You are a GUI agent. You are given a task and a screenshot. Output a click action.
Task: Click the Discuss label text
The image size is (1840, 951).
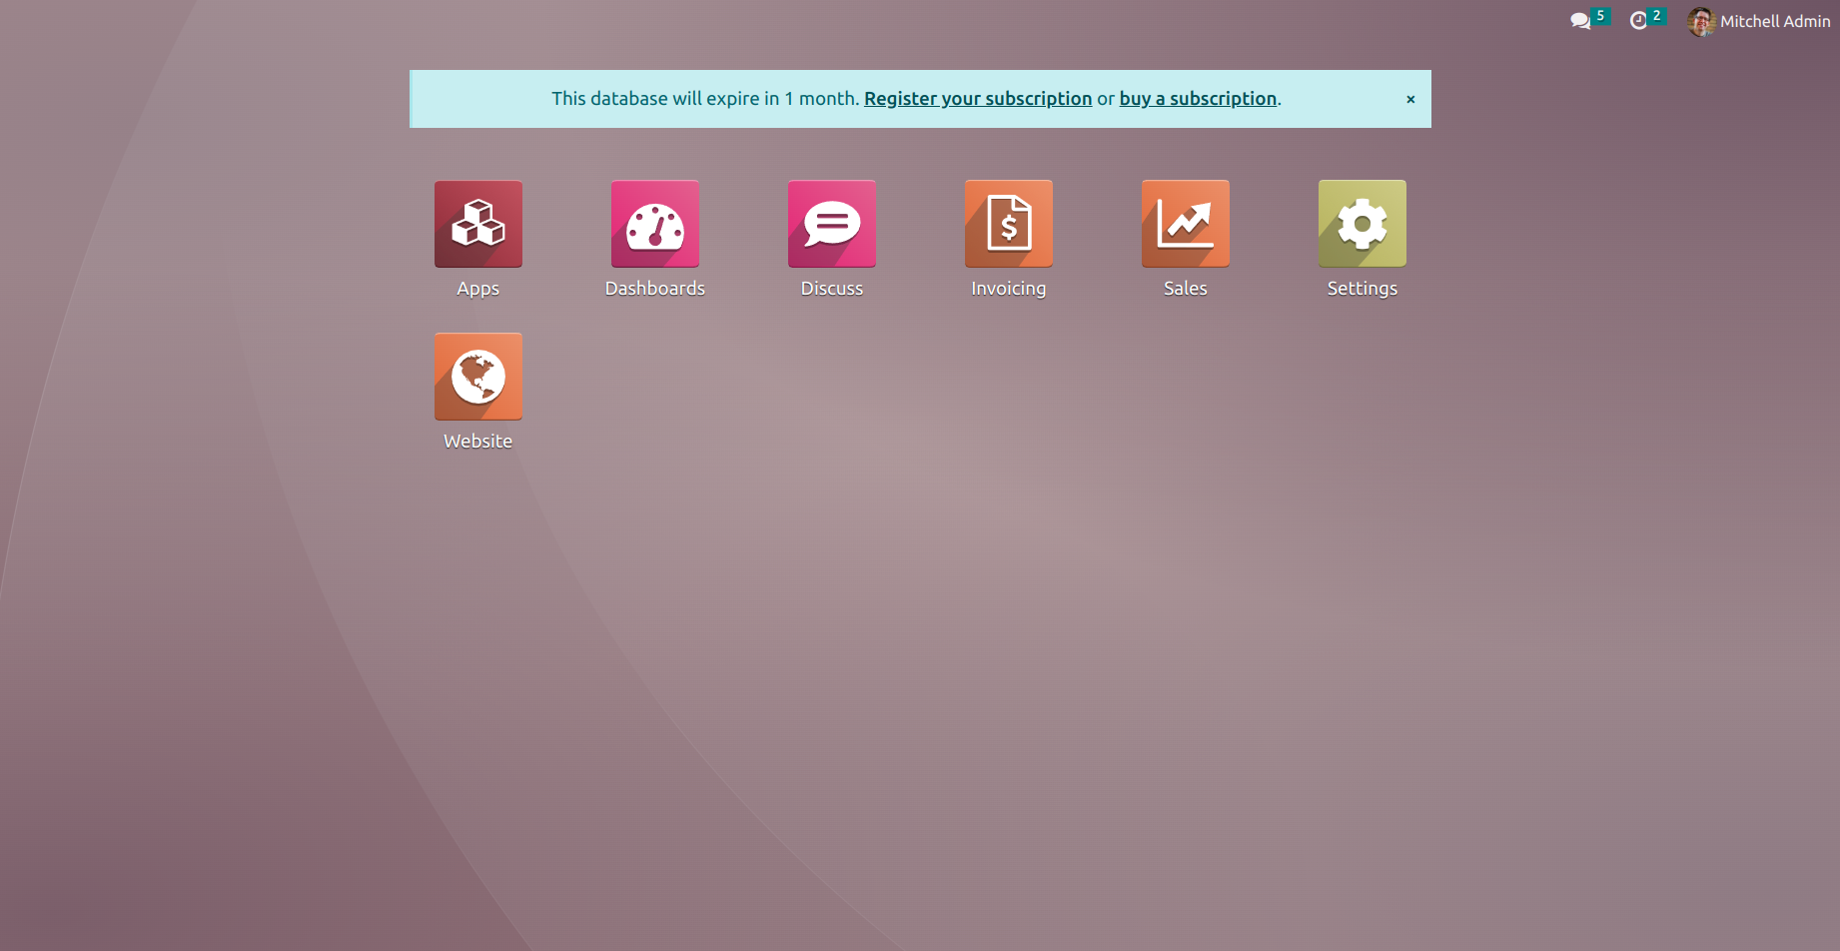pyautogui.click(x=832, y=289)
